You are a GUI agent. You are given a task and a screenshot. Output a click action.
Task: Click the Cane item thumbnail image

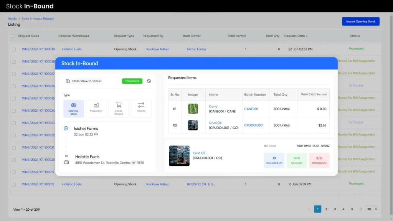coord(193,109)
